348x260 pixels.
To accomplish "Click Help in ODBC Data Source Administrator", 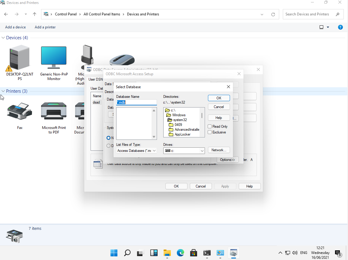I will click(250, 186).
